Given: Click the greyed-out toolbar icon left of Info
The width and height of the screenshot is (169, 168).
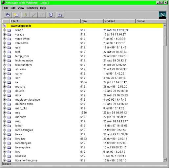Looking at the screenshot, I should [x=42, y=15].
